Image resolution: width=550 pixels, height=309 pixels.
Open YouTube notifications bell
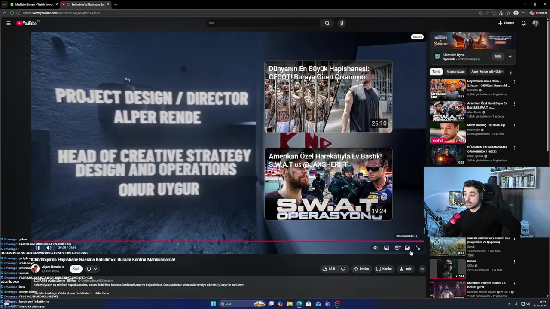(523, 23)
